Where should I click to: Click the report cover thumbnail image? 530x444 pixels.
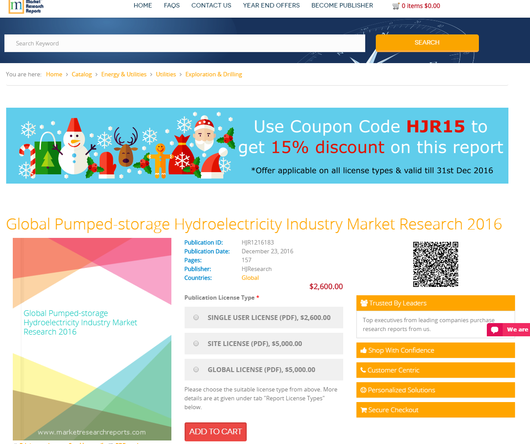click(x=92, y=339)
